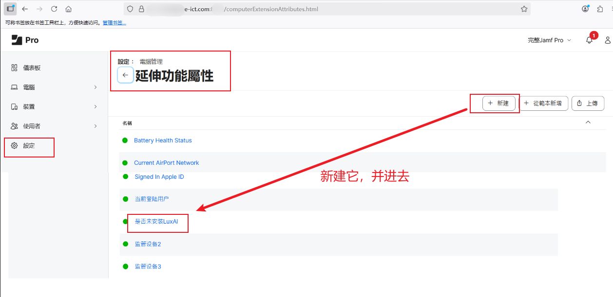Click the 新建 button
The width and height of the screenshot is (613, 297).
point(498,104)
